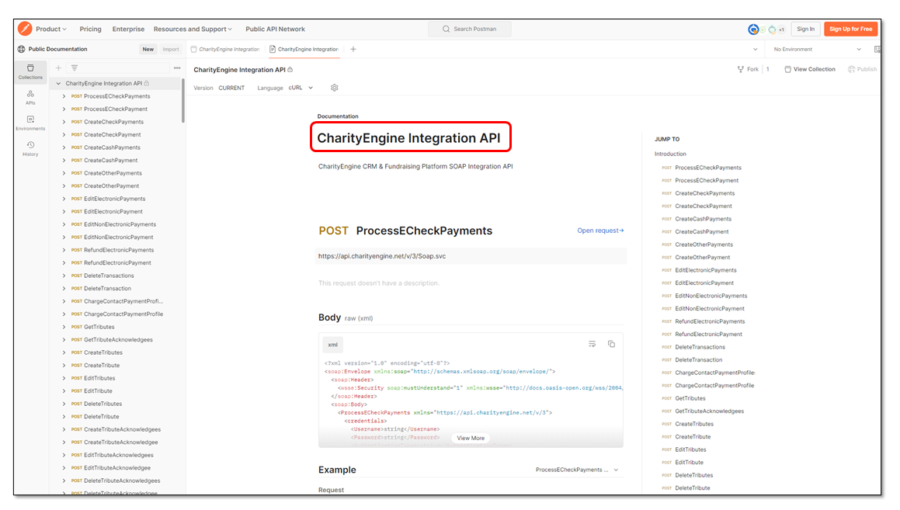900x510 pixels.
Task: Open the No Environment selector
Action: click(x=815, y=48)
